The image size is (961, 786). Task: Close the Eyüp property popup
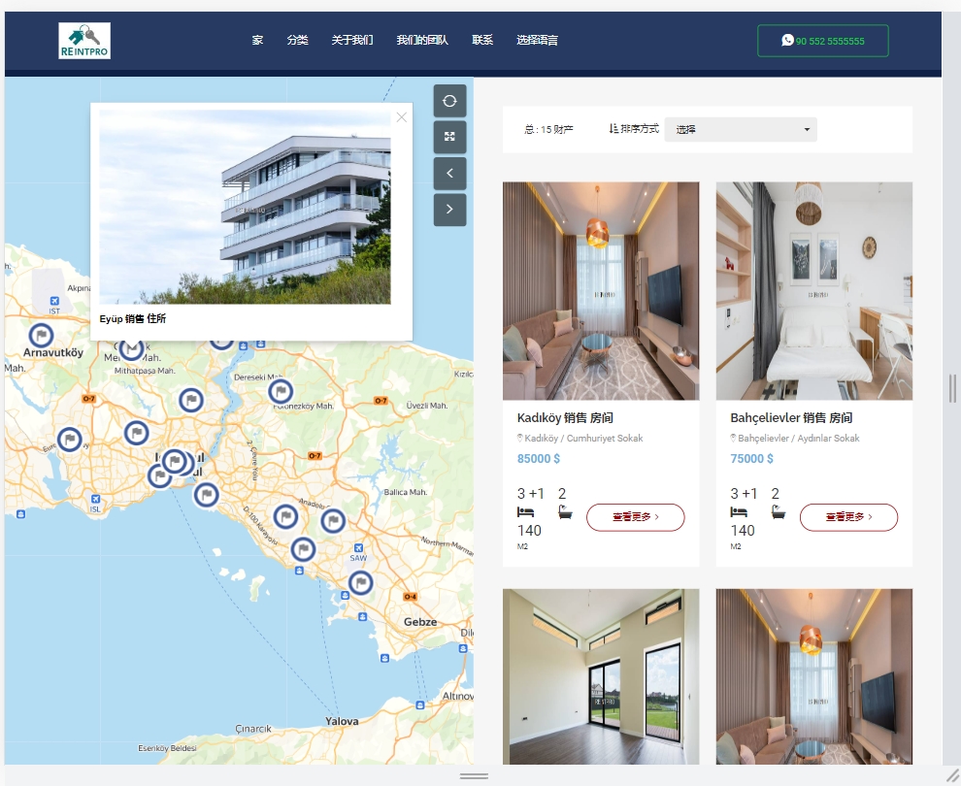click(402, 117)
